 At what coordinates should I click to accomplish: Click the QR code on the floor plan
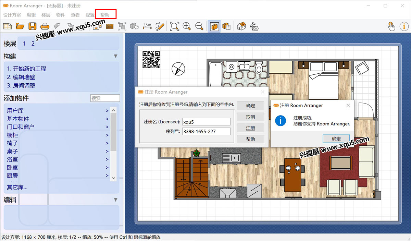(151, 59)
